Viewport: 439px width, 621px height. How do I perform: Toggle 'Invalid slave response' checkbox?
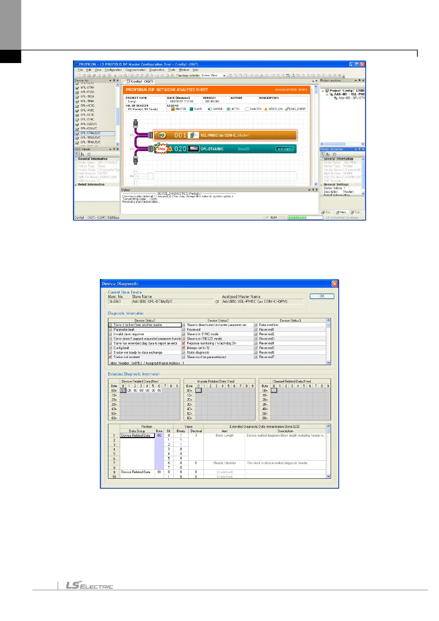[x=110, y=334]
